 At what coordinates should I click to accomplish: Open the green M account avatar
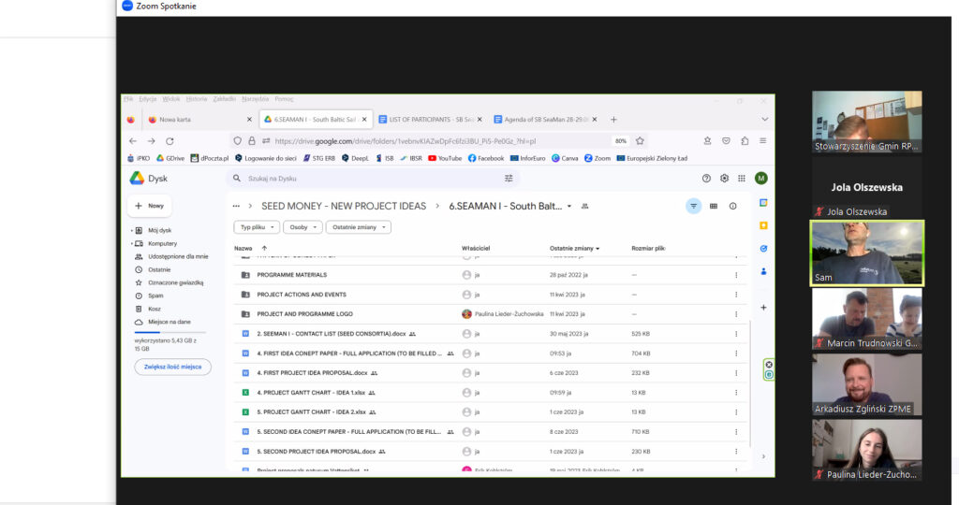coord(760,179)
